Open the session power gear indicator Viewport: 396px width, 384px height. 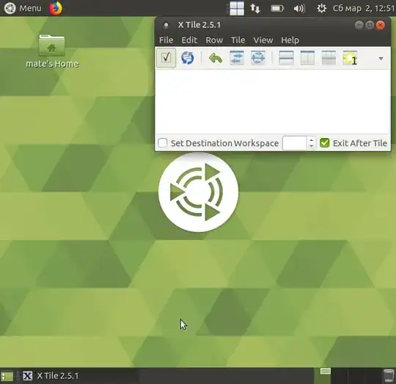[321, 9]
